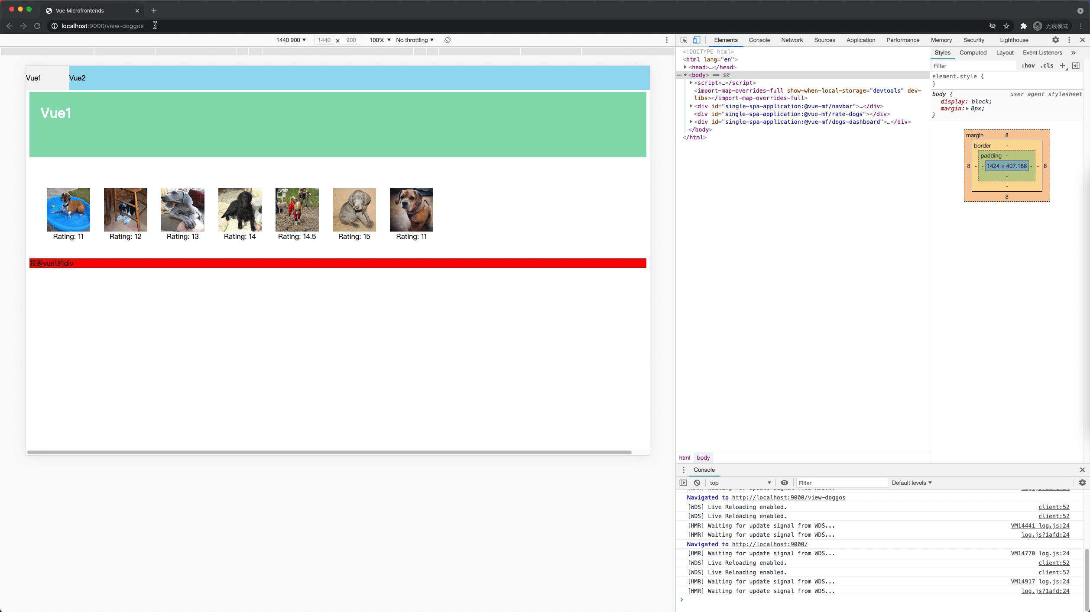Toggle :hov element state panel
Screen dimensions: 1090x612
[1028, 66]
